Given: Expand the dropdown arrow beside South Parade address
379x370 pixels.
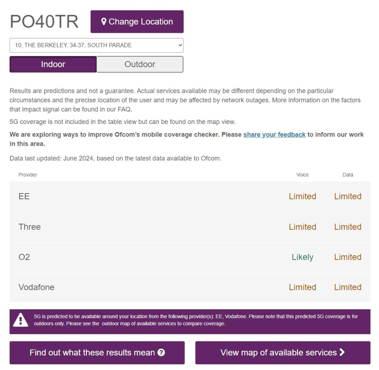Looking at the screenshot, I should (180, 45).
